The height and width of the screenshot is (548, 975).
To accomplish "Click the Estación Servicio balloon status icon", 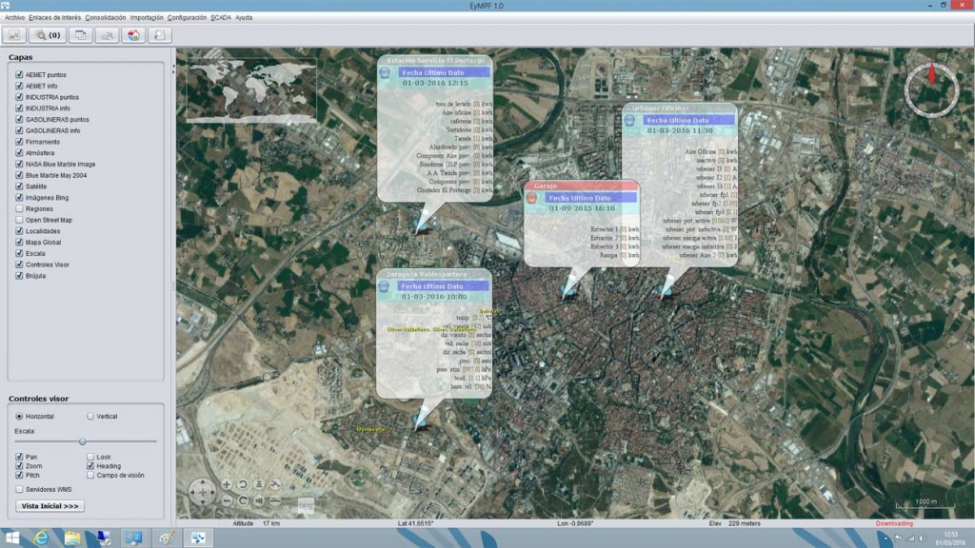I will (385, 72).
